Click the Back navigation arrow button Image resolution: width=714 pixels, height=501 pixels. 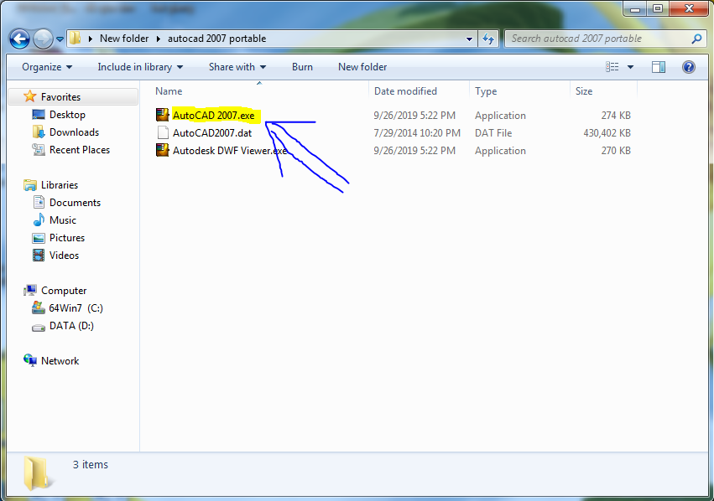click(19, 39)
